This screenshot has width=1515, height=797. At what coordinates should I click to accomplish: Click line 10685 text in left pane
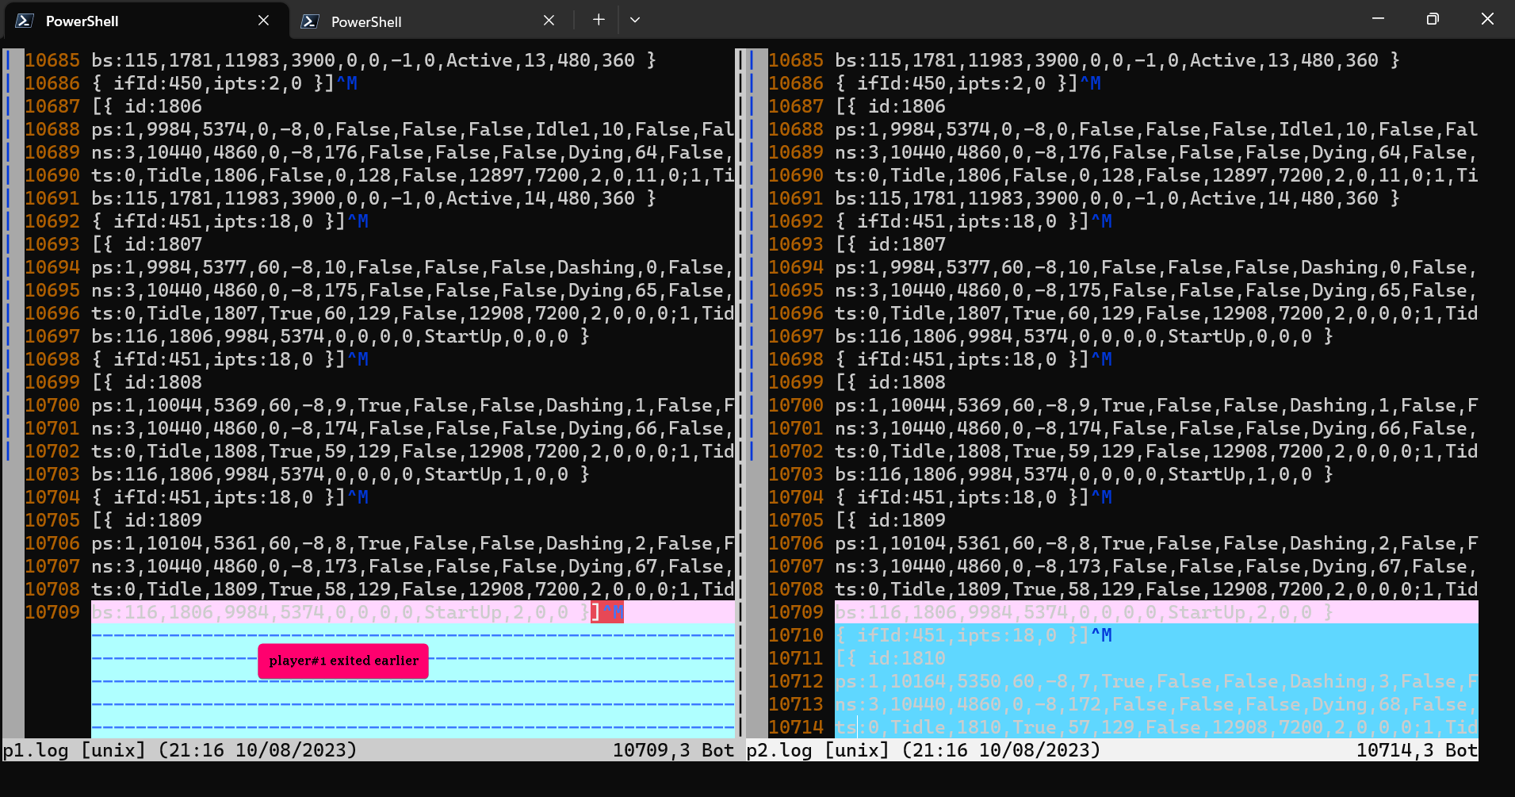click(x=373, y=60)
